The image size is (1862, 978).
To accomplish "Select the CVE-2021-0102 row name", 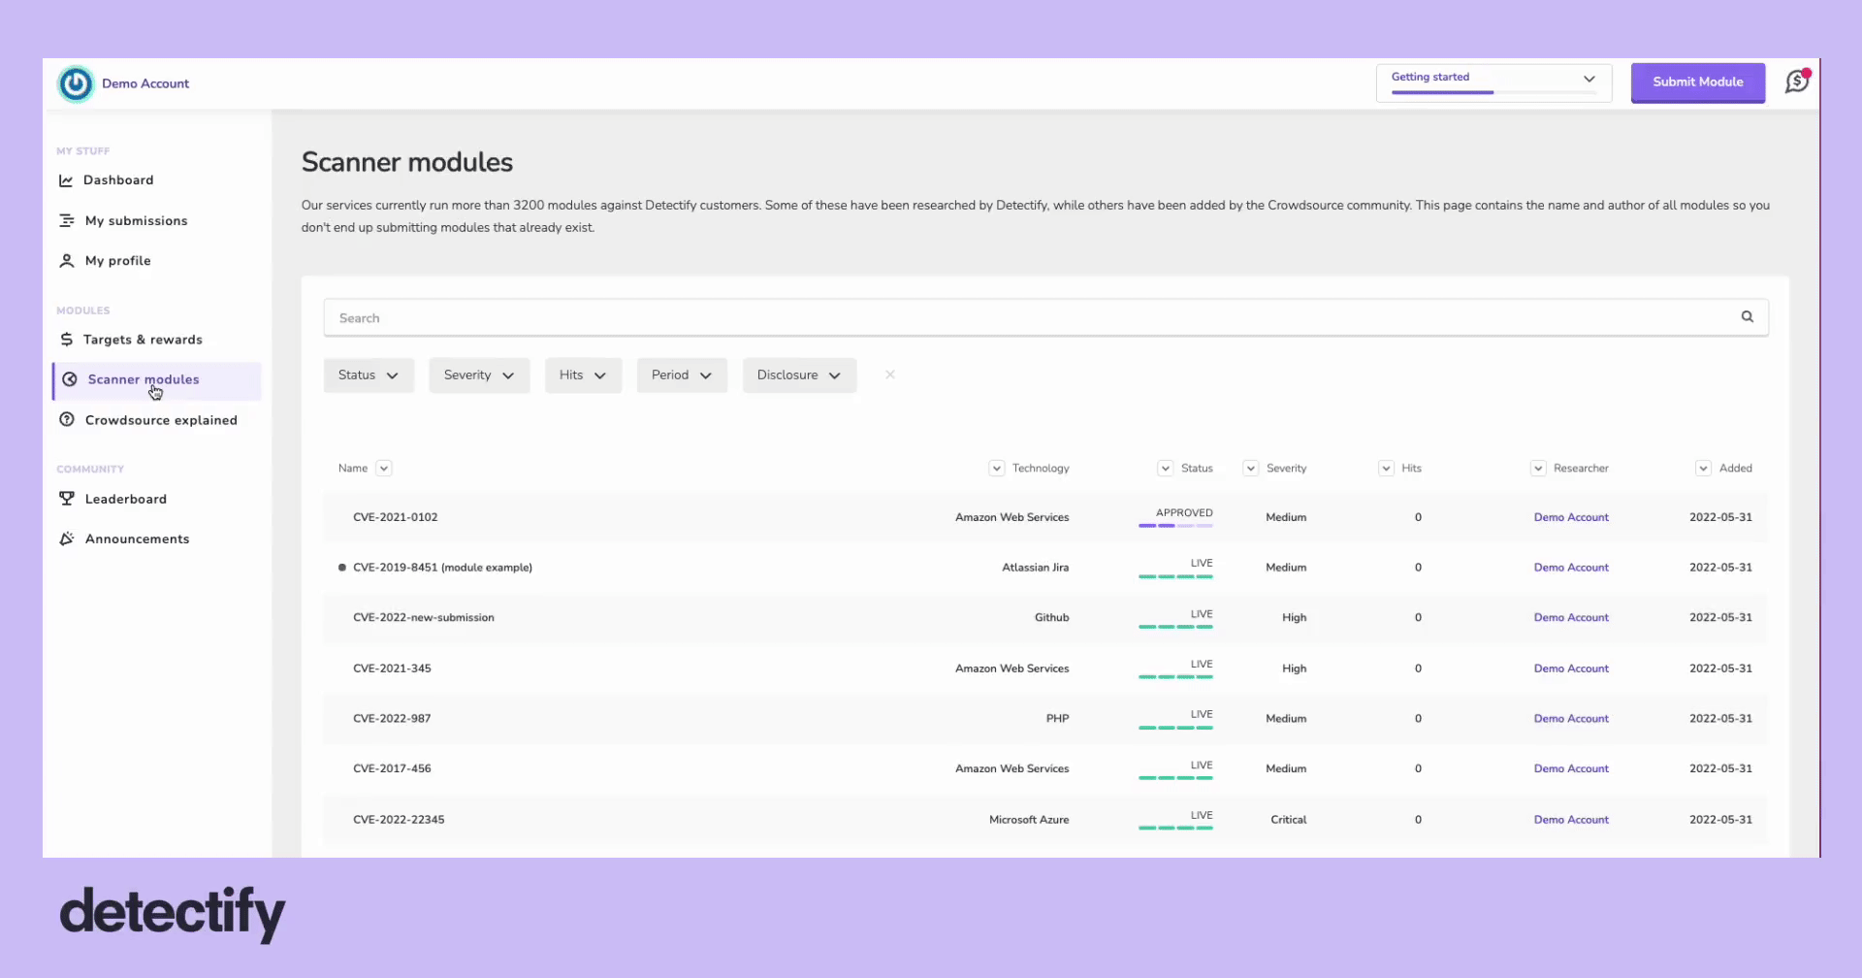I will tap(395, 517).
